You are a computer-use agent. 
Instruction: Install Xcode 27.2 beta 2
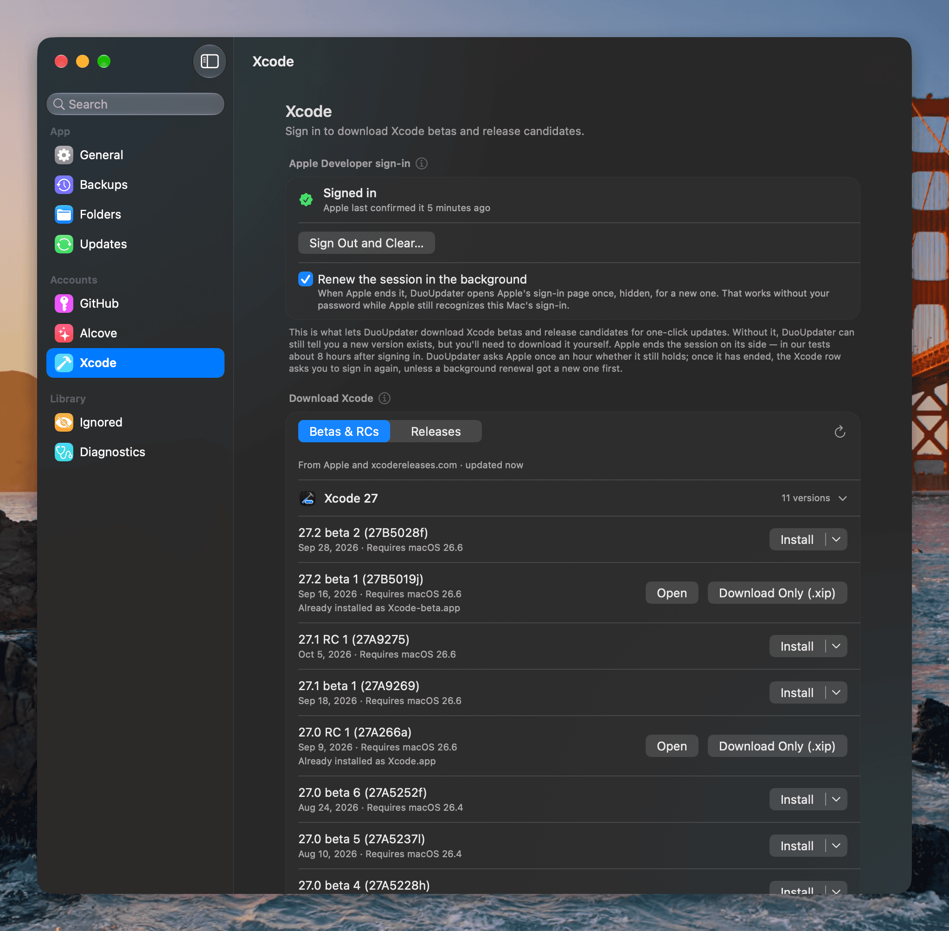click(x=797, y=539)
